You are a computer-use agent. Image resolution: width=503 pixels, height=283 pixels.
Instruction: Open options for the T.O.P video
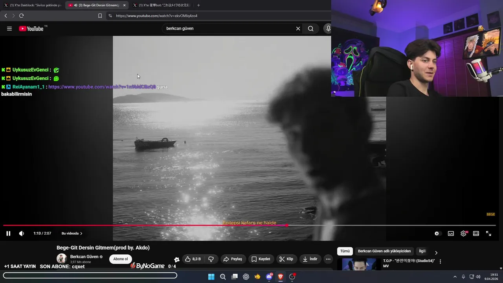point(440,261)
